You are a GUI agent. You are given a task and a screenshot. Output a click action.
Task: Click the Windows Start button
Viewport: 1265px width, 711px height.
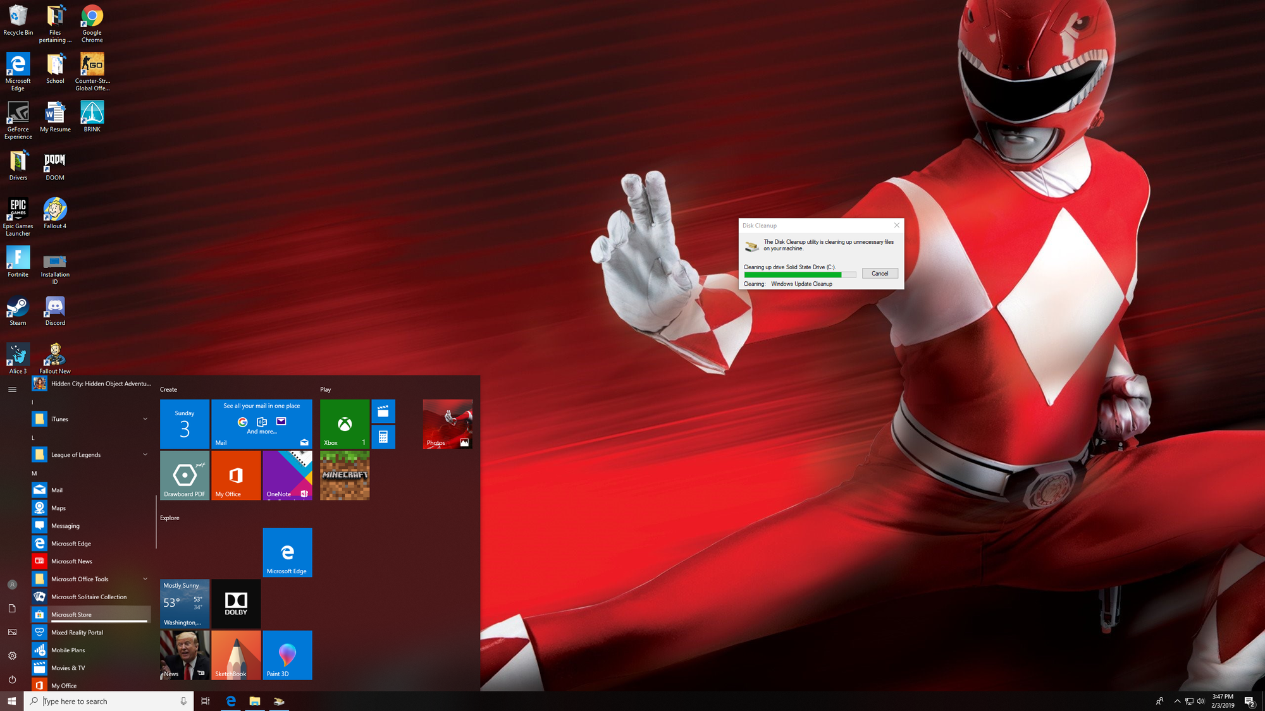pyautogui.click(x=11, y=701)
